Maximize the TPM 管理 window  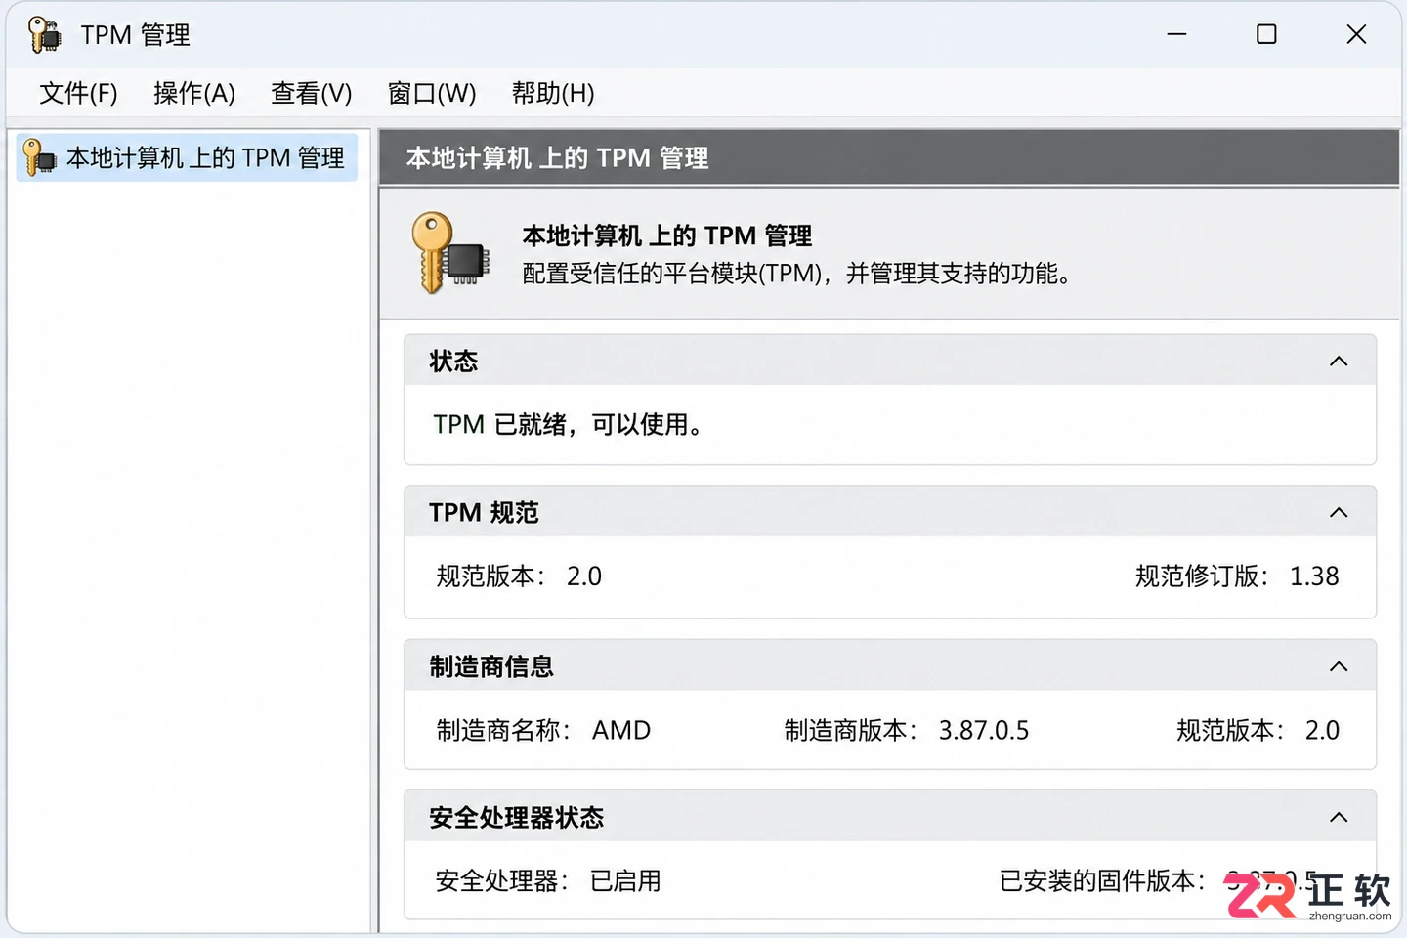(x=1266, y=35)
